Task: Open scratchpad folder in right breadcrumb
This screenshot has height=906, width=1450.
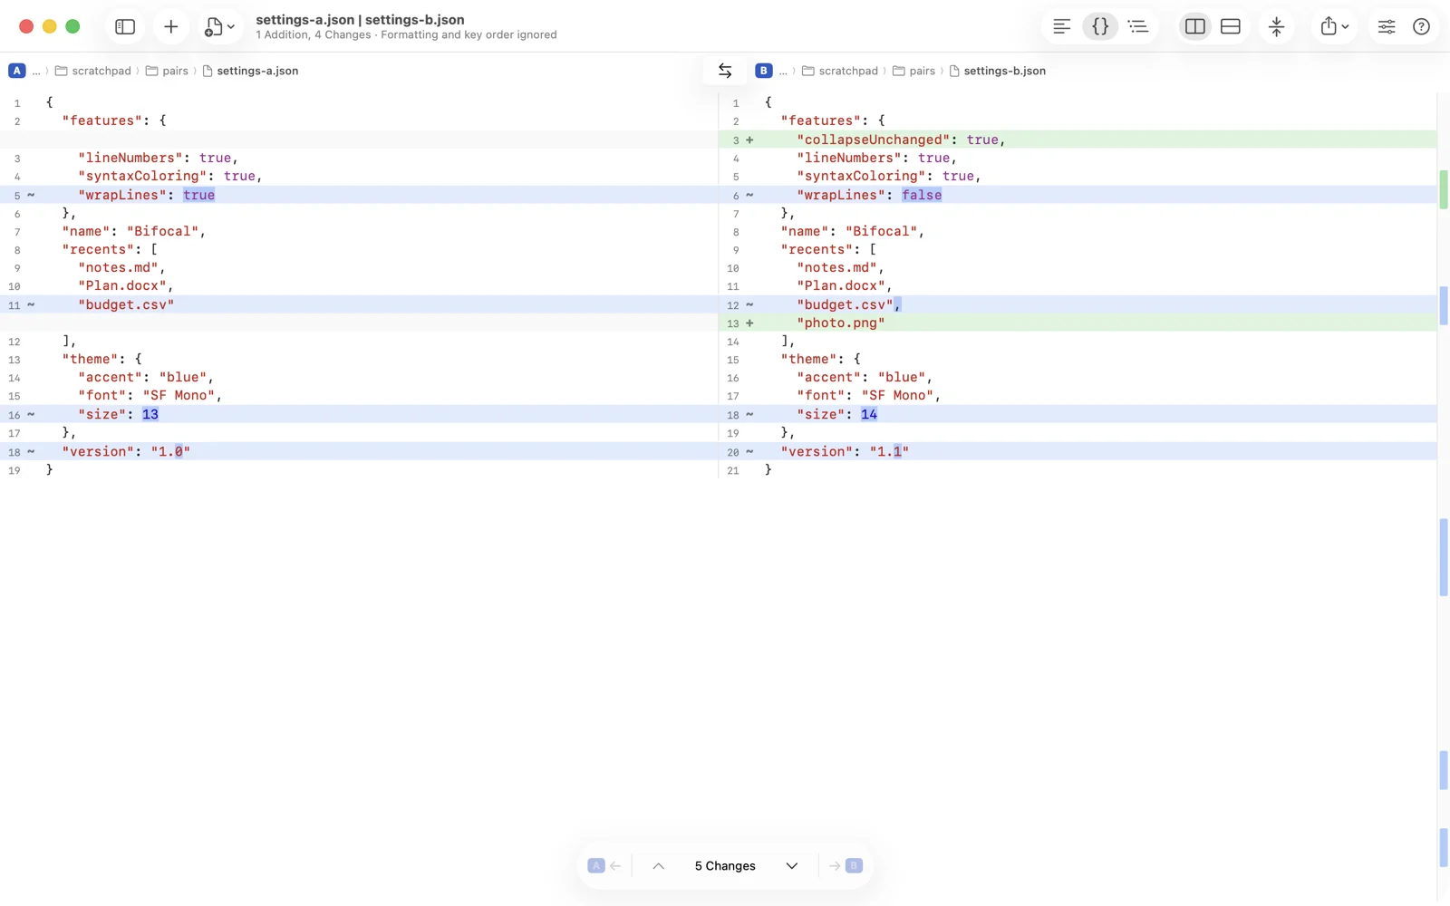Action: pyautogui.click(x=840, y=71)
